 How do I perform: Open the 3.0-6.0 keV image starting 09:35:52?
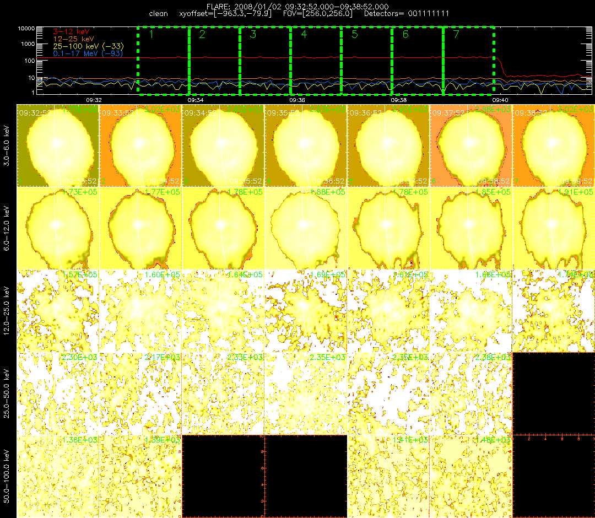pos(306,145)
